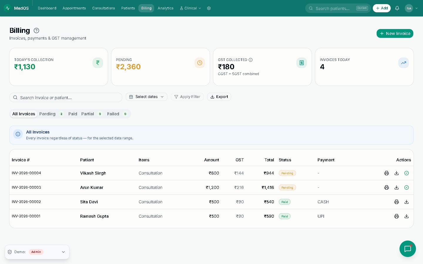Click the rupee icon on Today's Collection card
This screenshot has height=264, width=423.
[98, 63]
